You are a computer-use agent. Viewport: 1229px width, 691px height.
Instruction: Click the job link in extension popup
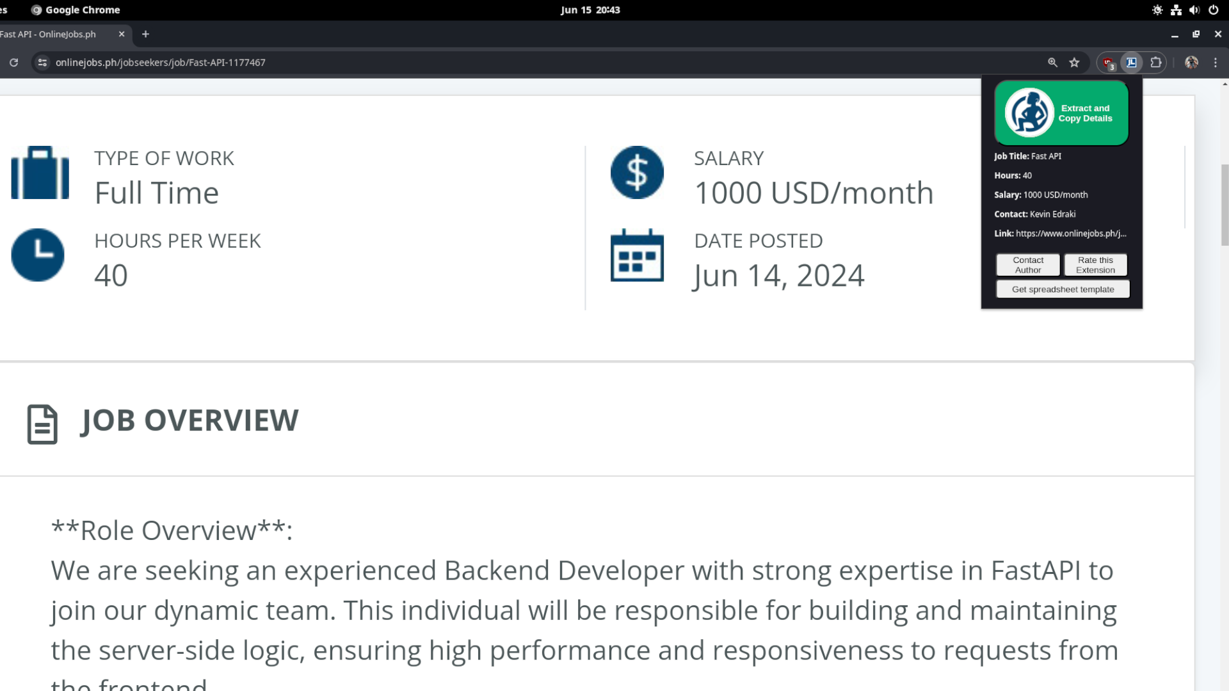click(x=1070, y=234)
